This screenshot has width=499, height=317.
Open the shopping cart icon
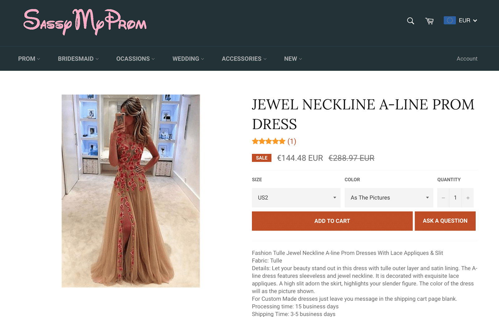coord(429,21)
